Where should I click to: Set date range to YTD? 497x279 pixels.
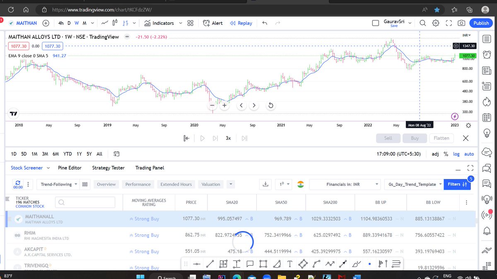[x=68, y=154]
